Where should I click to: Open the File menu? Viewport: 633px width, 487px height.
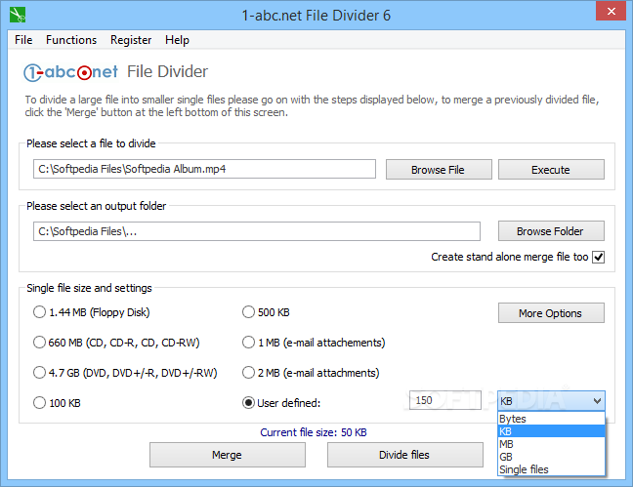[23, 40]
